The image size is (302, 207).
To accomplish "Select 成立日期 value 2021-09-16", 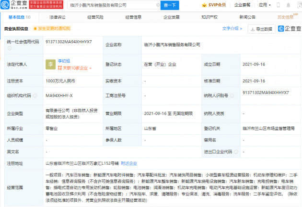I will tap(254, 64).
